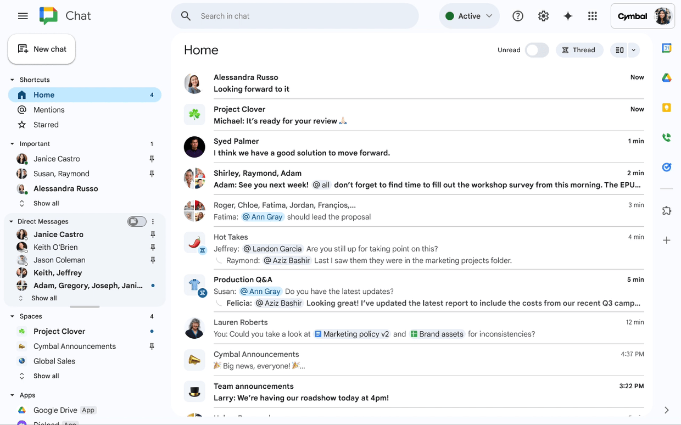Toggle the Unread filter switch
Viewport: 681px width, 425px height.
coord(536,50)
